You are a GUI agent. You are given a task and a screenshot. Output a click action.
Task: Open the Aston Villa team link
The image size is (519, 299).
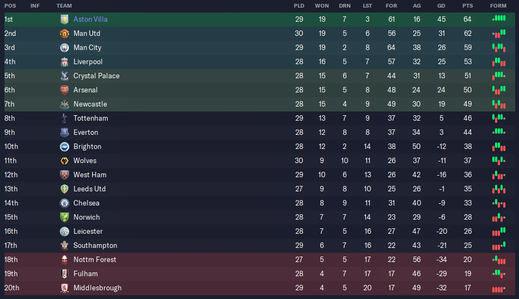pos(90,20)
